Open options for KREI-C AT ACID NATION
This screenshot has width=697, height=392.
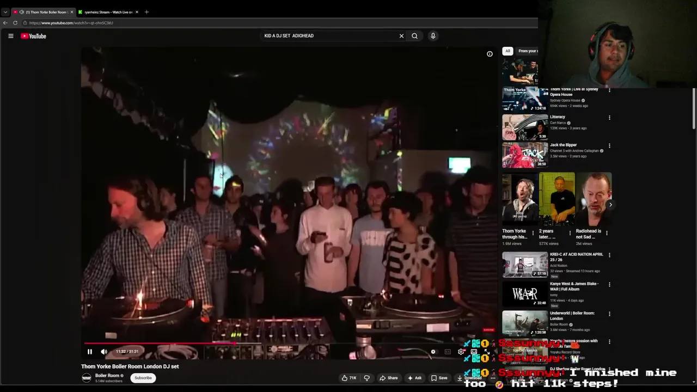click(609, 255)
